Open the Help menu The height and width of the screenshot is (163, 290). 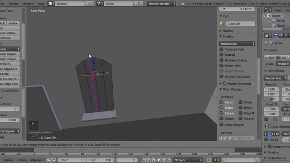(x=41, y=4)
